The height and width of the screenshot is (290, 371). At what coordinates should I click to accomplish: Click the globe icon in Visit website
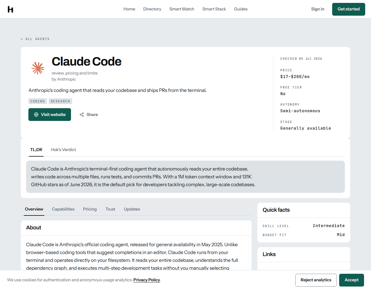(x=36, y=115)
